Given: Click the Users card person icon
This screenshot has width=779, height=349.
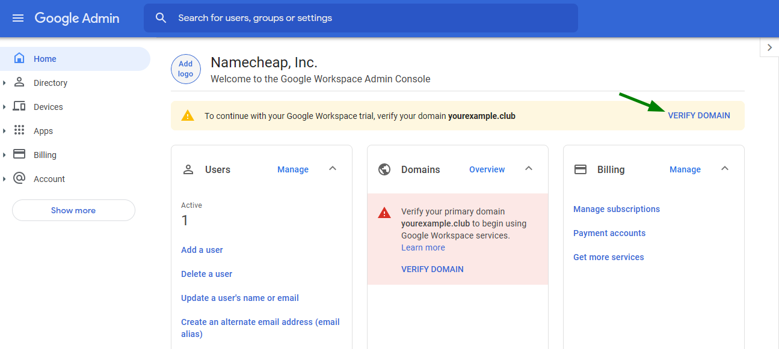Looking at the screenshot, I should 188,169.
